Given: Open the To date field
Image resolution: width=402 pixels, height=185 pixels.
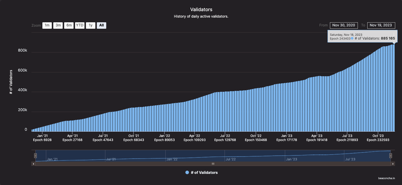Looking at the screenshot, I should 381,25.
